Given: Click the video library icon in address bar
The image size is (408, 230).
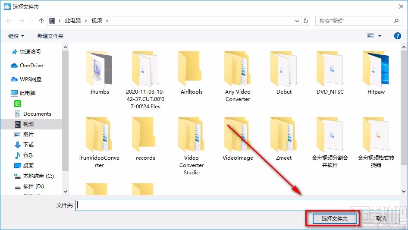Looking at the screenshot, I should point(52,21).
